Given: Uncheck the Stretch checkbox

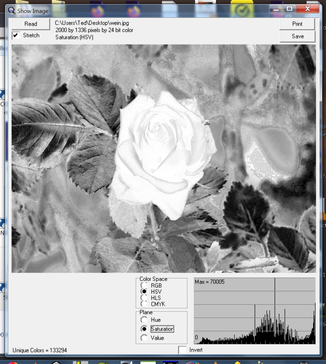Looking at the screenshot, I should 16,35.
